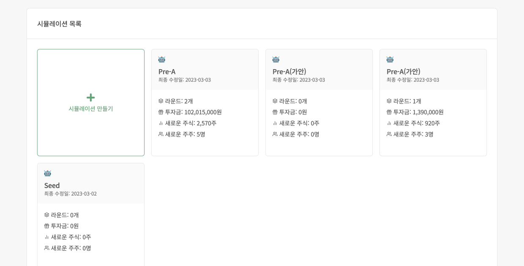Open the first Pre-A(가안) simulation card
This screenshot has width=524, height=266.
pos(319,102)
